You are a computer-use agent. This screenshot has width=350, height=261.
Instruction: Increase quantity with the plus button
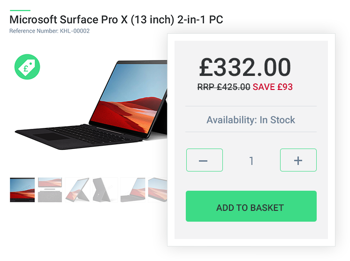coord(298,160)
